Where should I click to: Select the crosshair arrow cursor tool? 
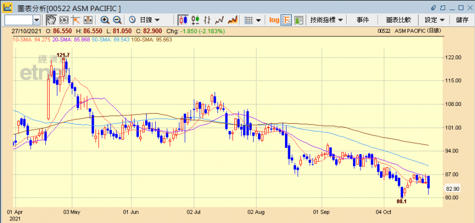pyautogui.click(x=76, y=20)
